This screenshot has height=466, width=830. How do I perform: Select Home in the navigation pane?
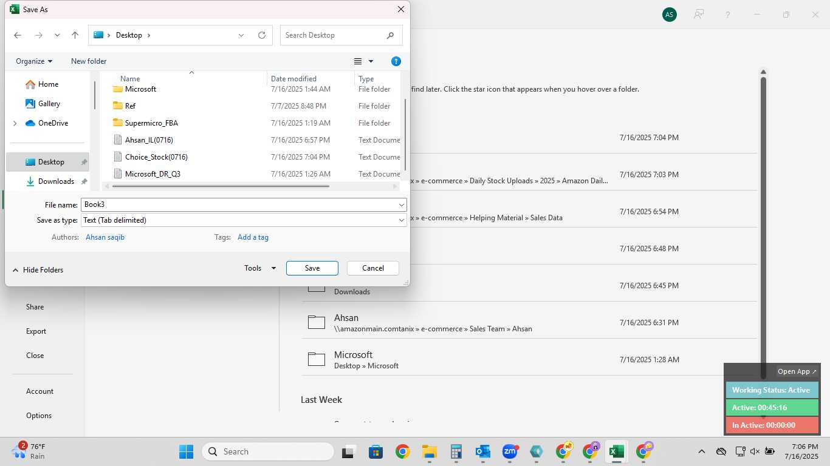click(x=48, y=84)
